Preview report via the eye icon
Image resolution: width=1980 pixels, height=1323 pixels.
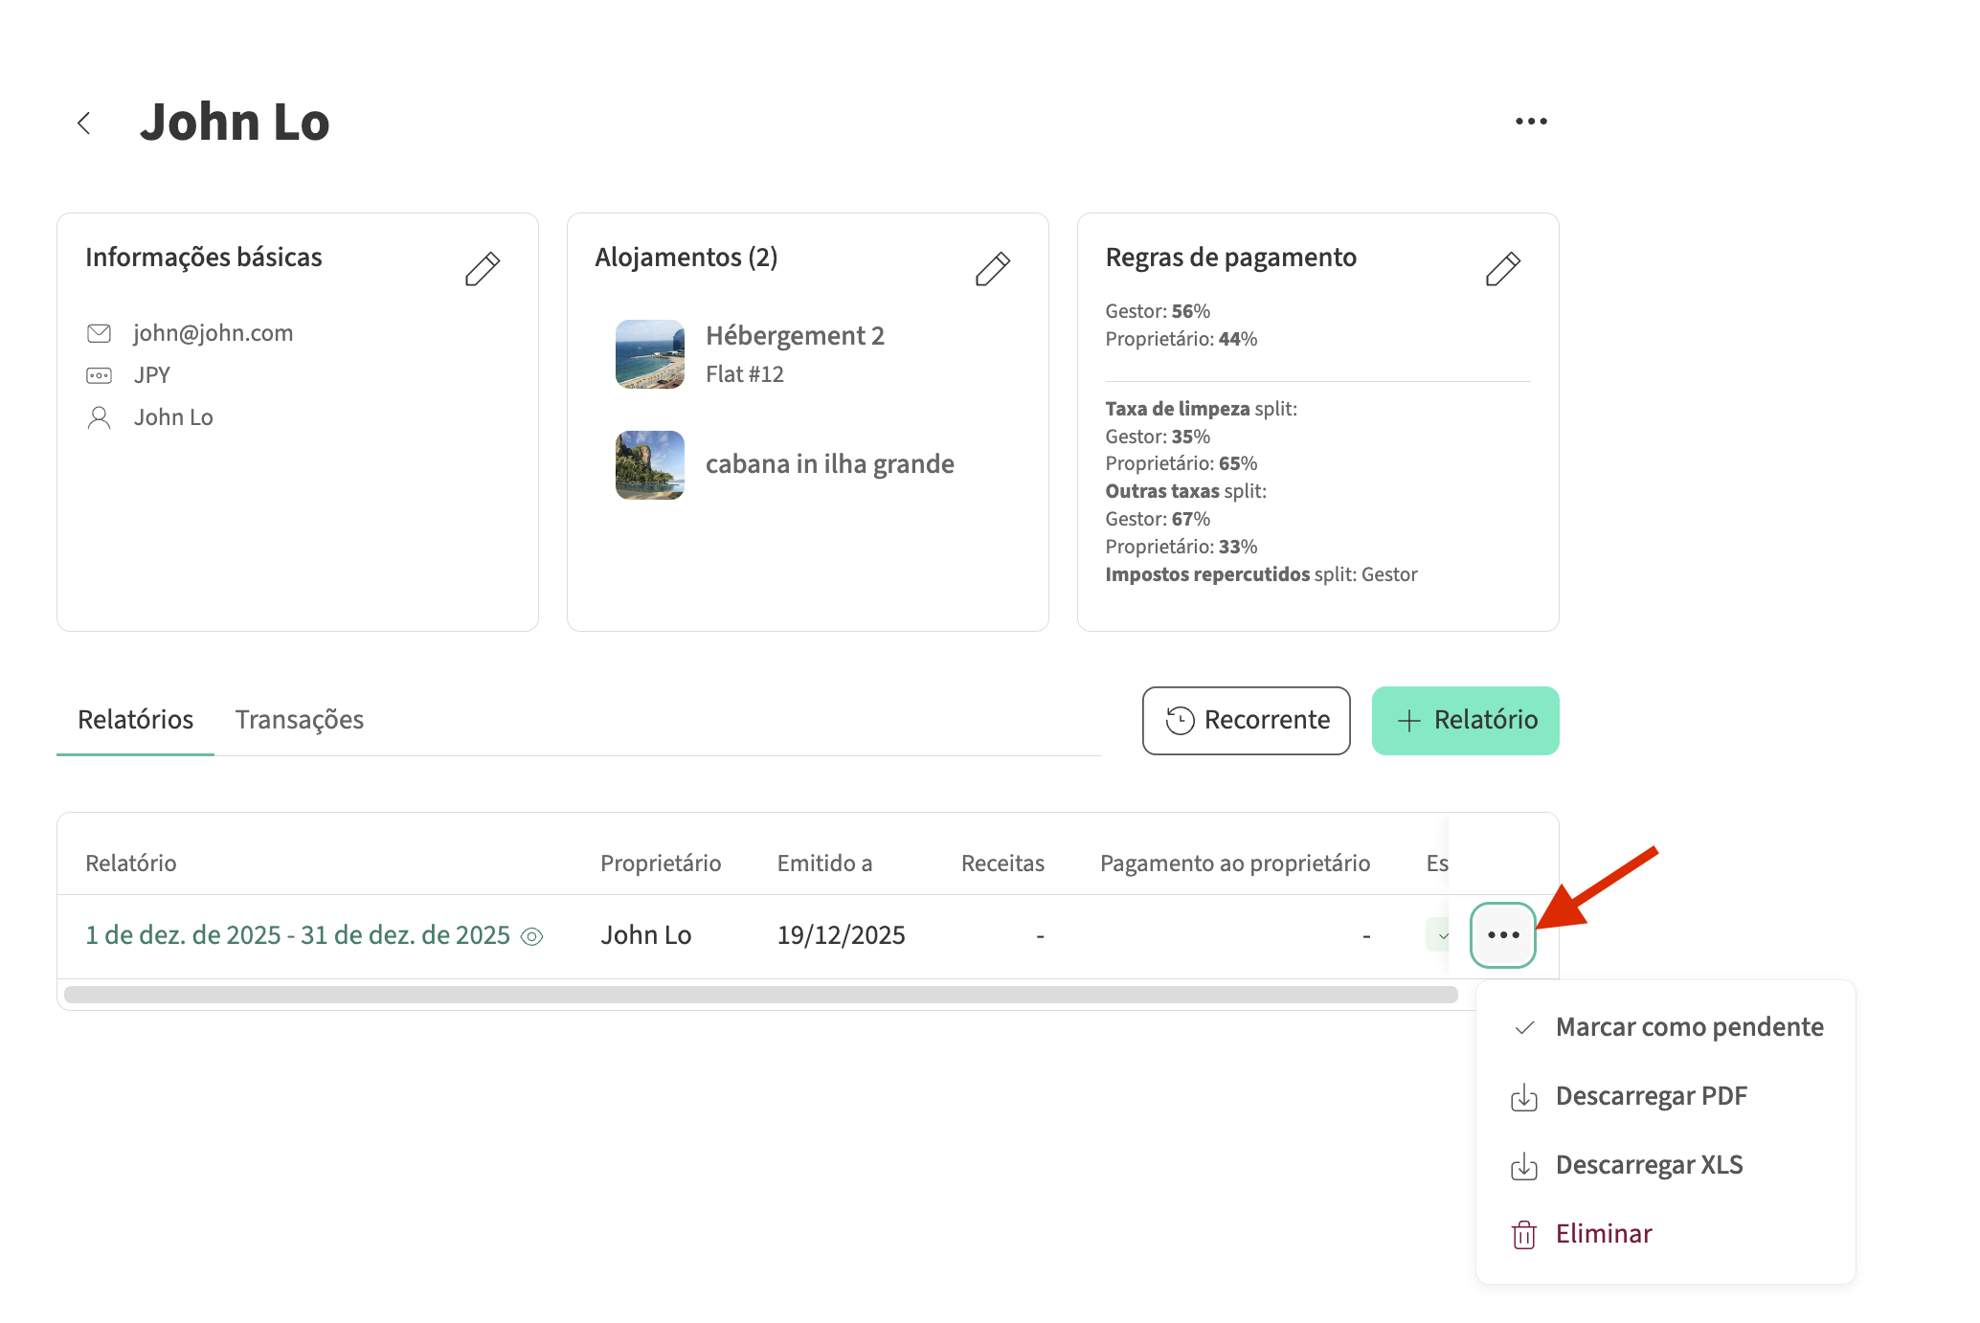pos(531,936)
